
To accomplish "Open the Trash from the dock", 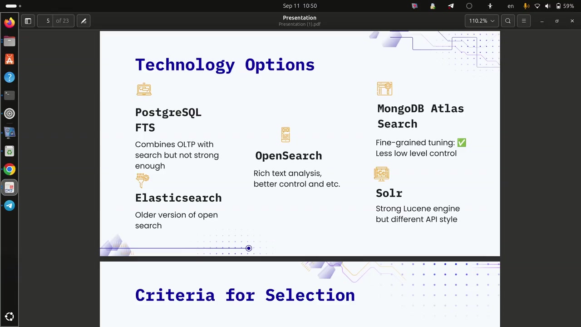I will [x=10, y=151].
